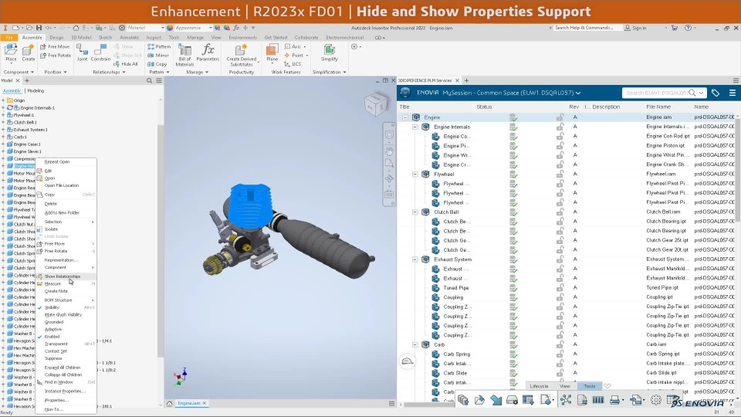Click the Home view icon in quick access toolbar
The height and width of the screenshot is (417, 741).
pos(76,28)
